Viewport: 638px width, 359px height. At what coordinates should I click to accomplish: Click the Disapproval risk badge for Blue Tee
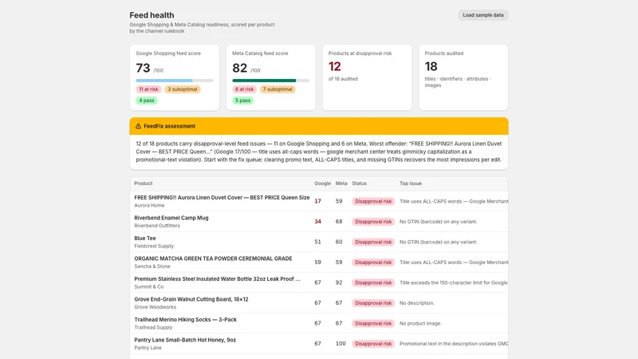[x=373, y=243]
